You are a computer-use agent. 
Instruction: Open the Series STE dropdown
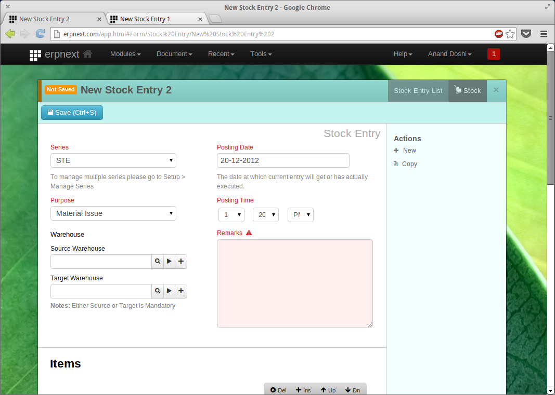113,160
